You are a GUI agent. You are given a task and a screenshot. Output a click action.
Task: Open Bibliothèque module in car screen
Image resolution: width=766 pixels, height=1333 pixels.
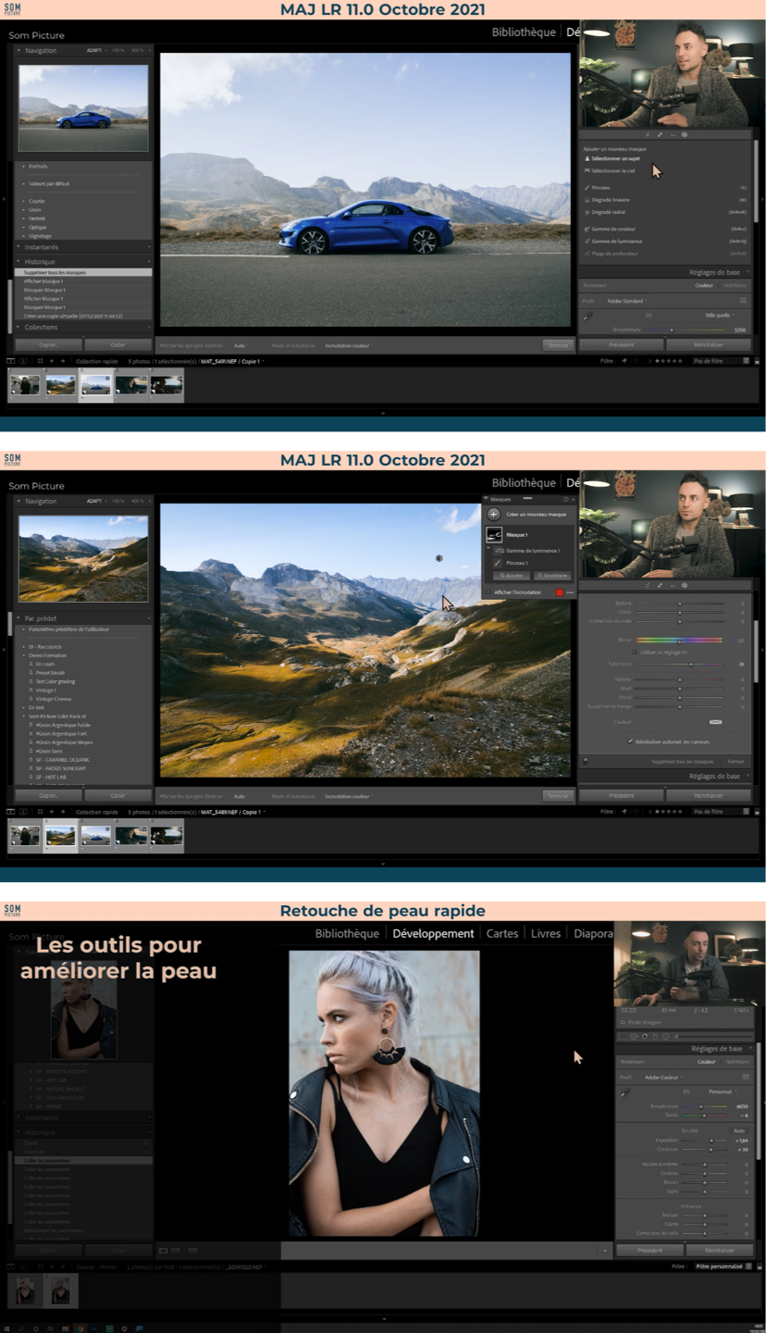coord(524,31)
